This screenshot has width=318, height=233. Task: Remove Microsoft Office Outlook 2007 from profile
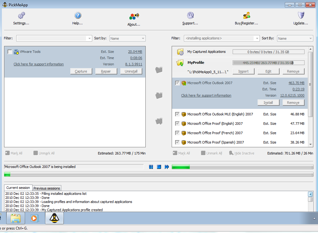pos(294,103)
